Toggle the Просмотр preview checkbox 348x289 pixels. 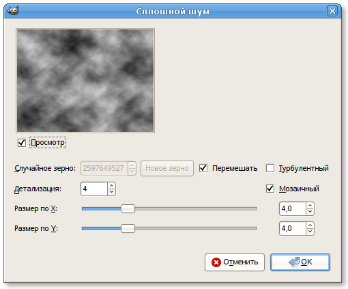(x=22, y=143)
